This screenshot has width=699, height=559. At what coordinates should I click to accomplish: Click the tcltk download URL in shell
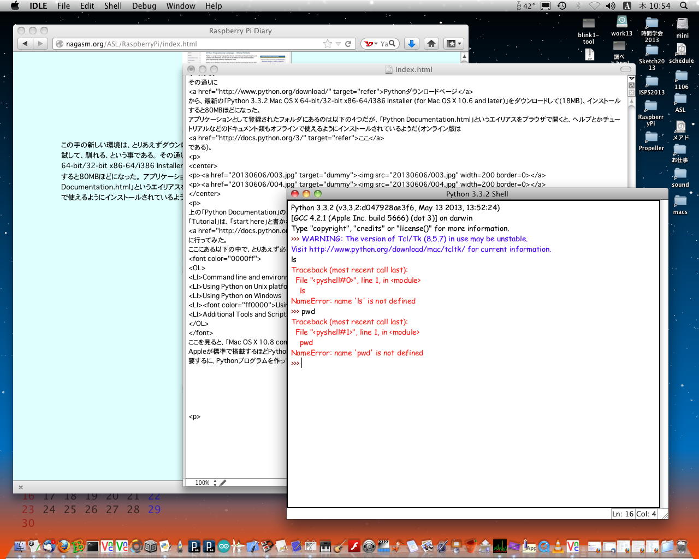coord(387,249)
